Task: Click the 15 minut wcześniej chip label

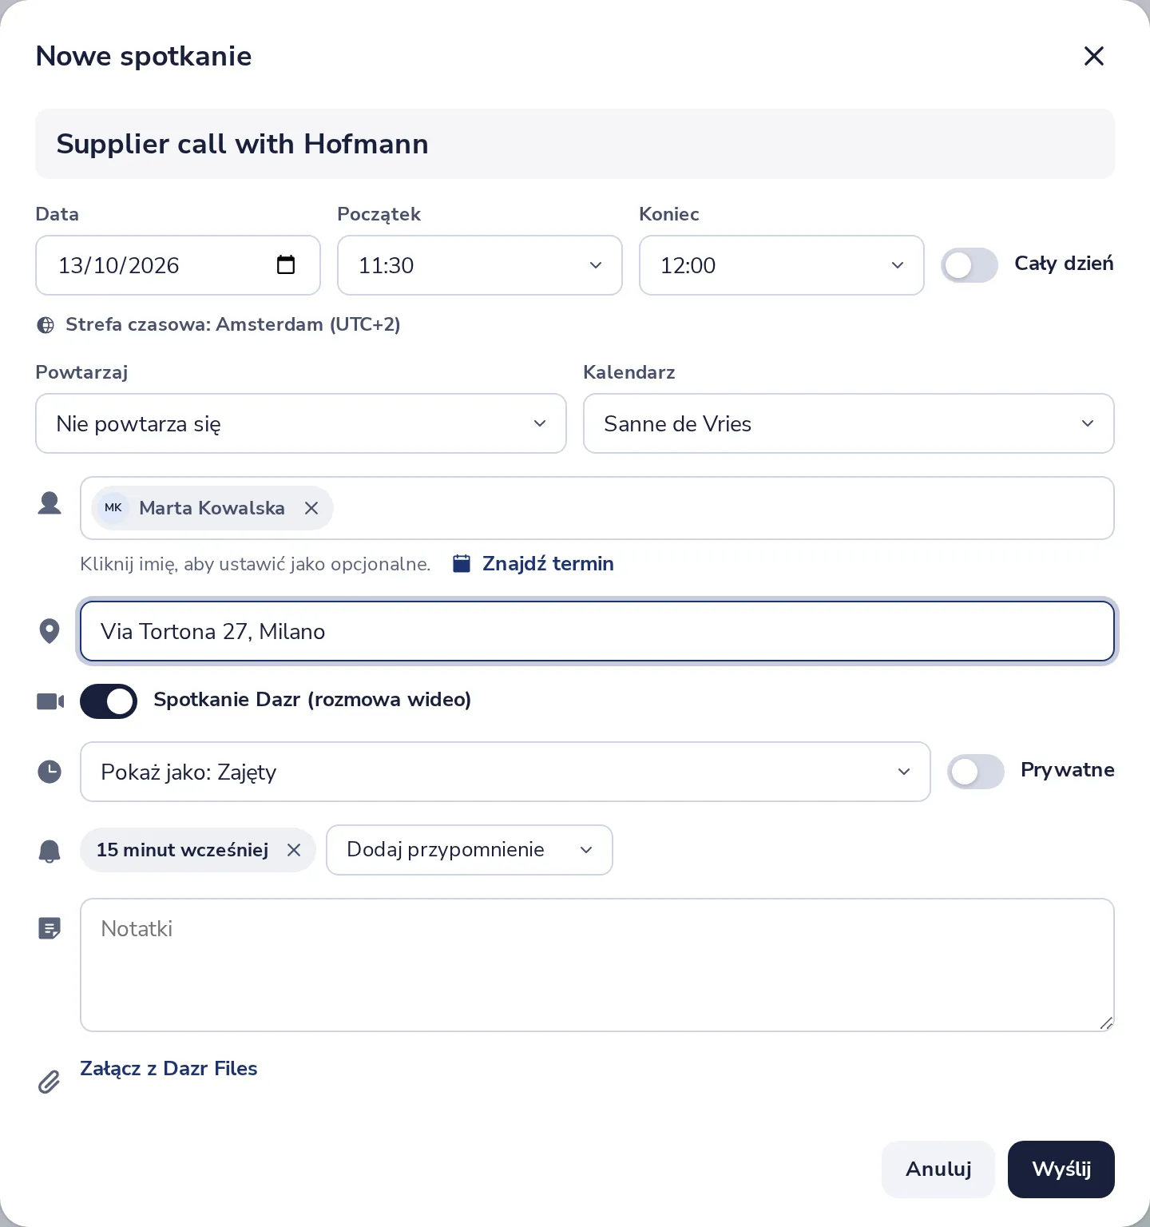Action: tap(182, 850)
